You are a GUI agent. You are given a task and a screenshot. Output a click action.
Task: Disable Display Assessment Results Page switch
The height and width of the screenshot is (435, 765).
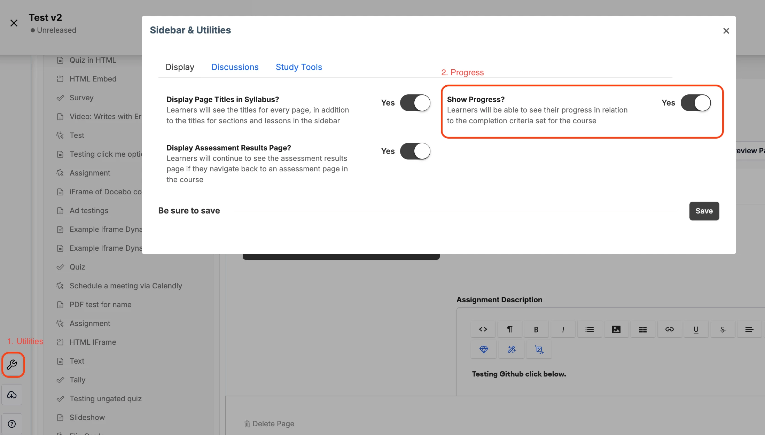coord(415,151)
